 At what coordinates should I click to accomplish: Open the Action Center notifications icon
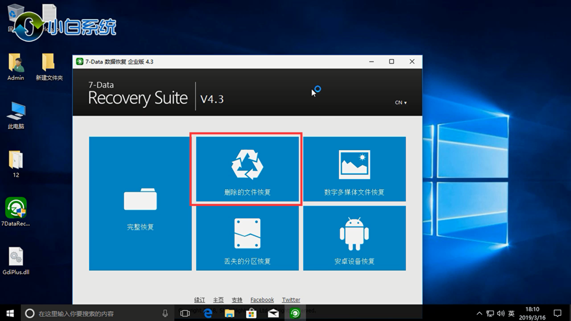pos(557,313)
